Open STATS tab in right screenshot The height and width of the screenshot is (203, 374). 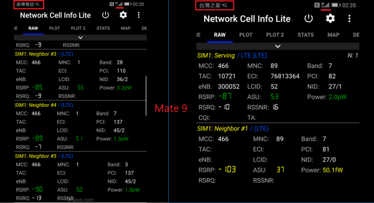pyautogui.click(x=305, y=35)
